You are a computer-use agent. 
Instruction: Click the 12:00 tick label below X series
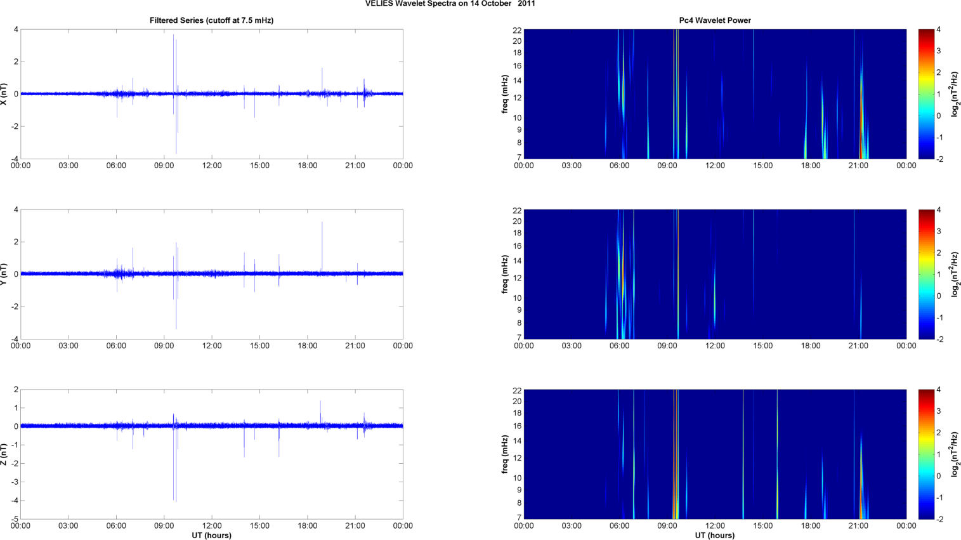click(212, 166)
